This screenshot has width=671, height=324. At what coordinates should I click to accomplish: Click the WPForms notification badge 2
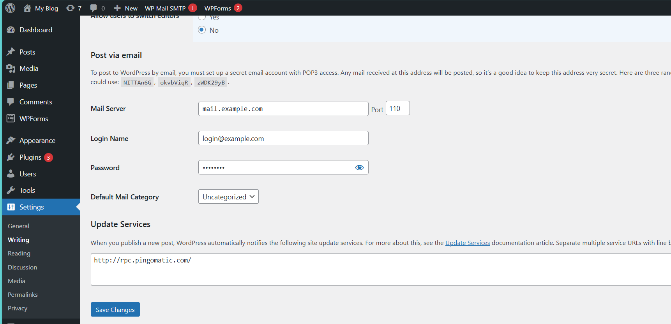point(238,8)
